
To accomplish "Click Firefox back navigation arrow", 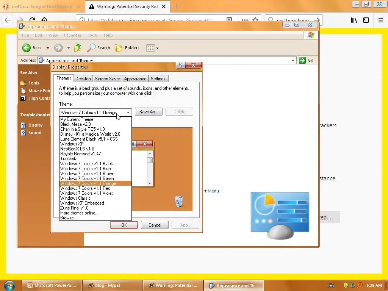I will (8, 20).
